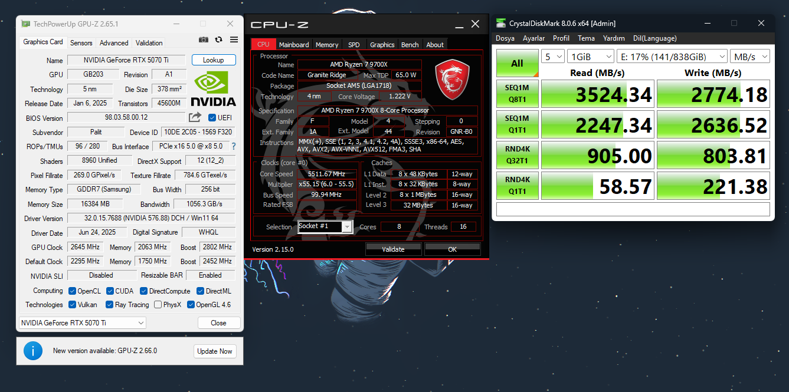This screenshot has width=789, height=392.
Task: Start the SEQ1M Q1T1 test
Action: [517, 125]
